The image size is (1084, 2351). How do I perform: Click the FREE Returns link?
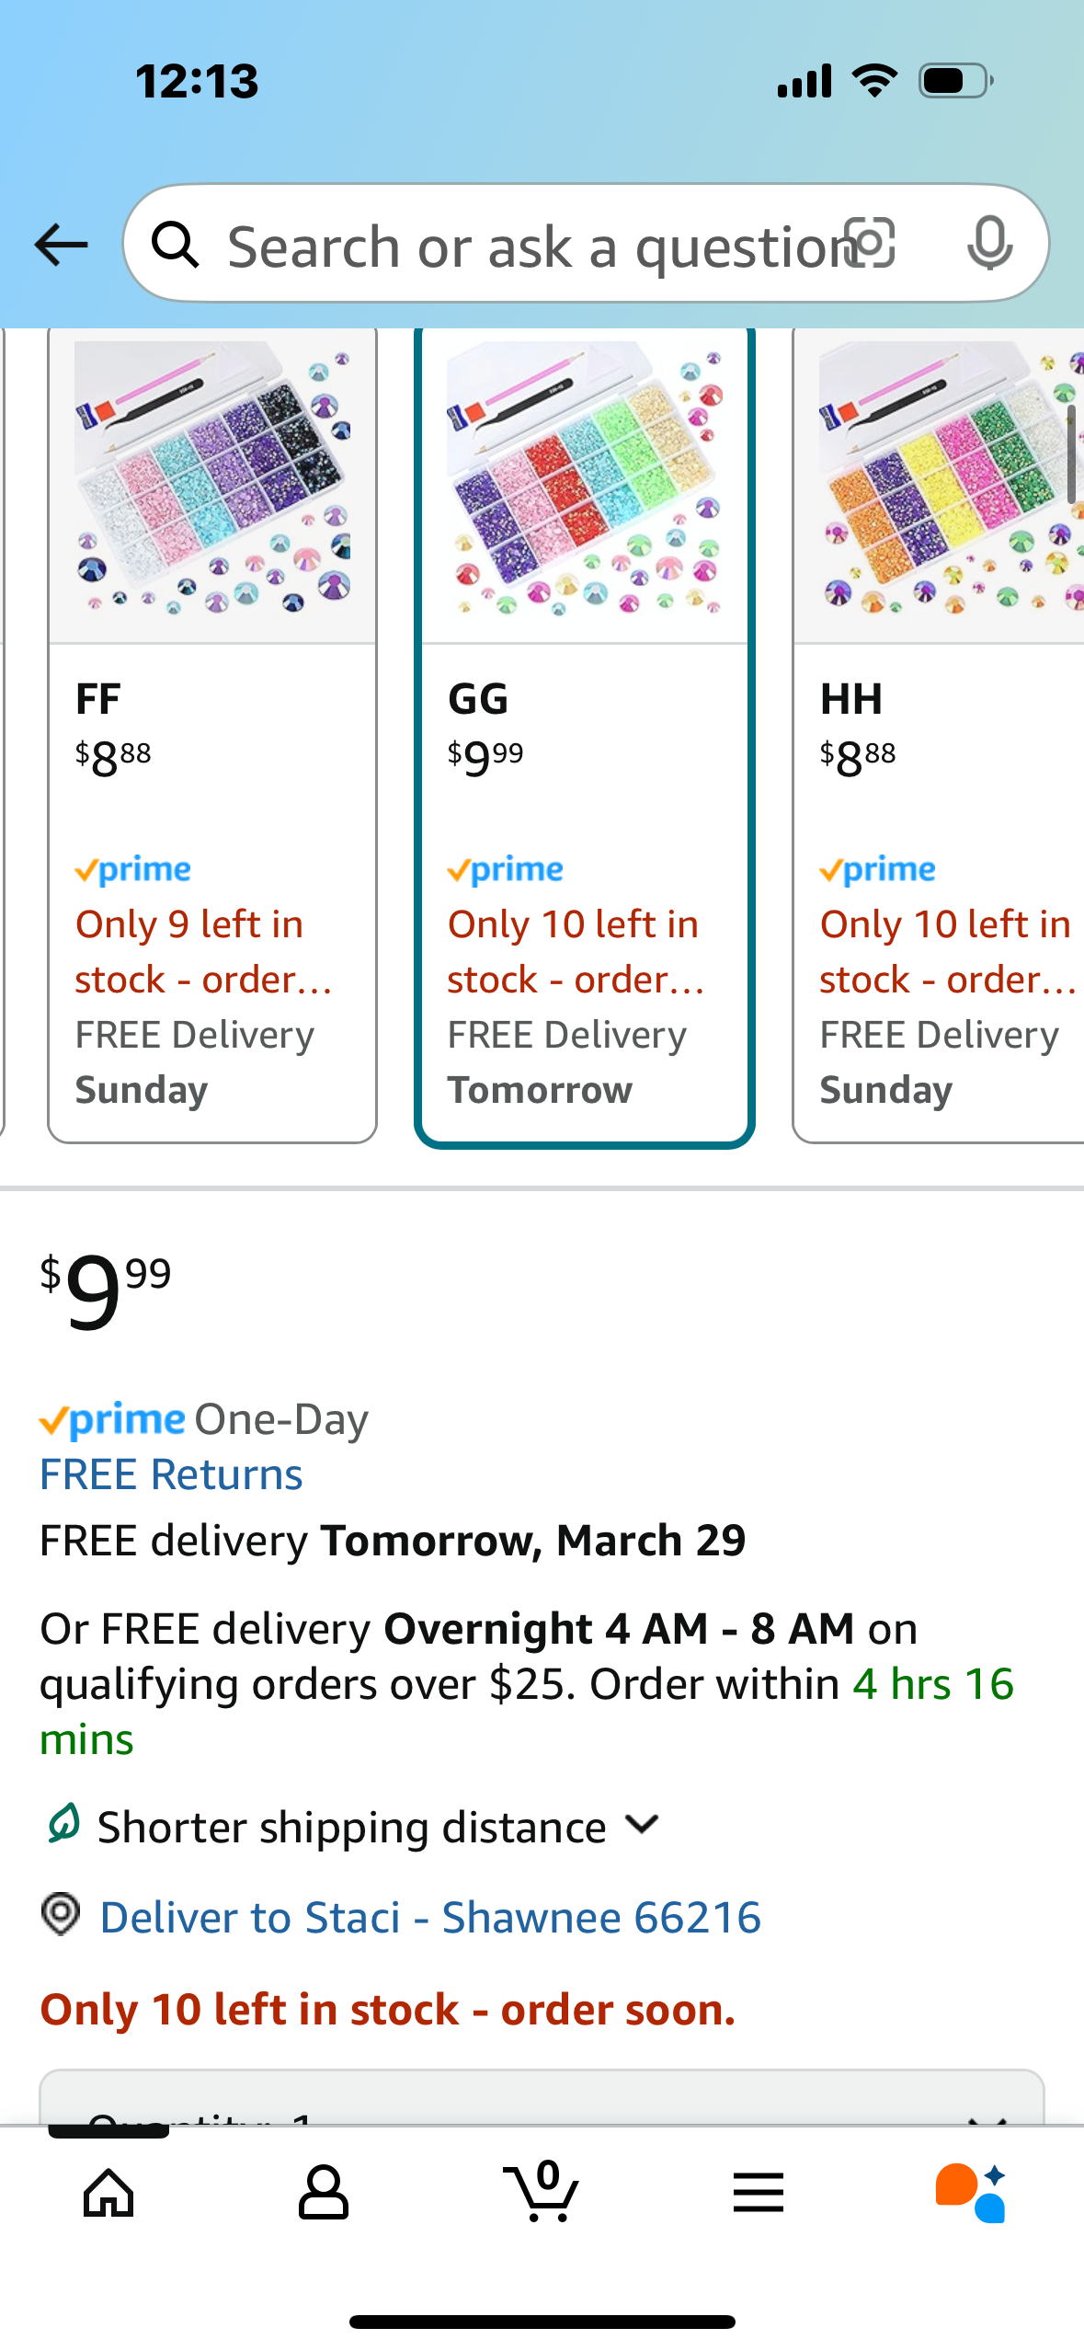(171, 1474)
